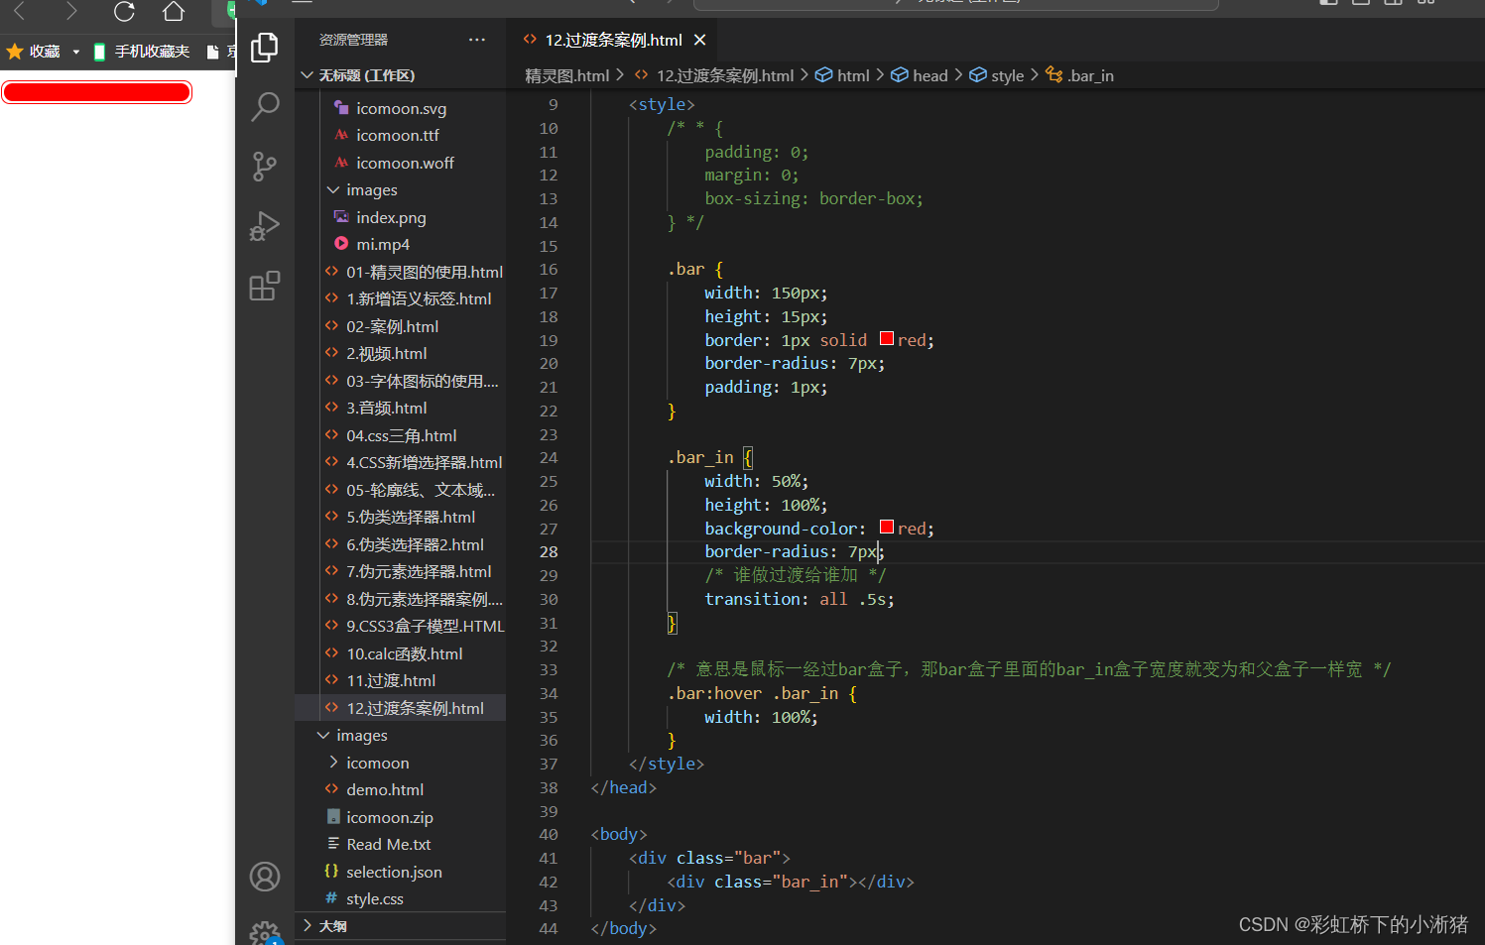This screenshot has height=945, width=1485.
Task: Open the Manage settings gear icon
Action: pyautogui.click(x=265, y=932)
